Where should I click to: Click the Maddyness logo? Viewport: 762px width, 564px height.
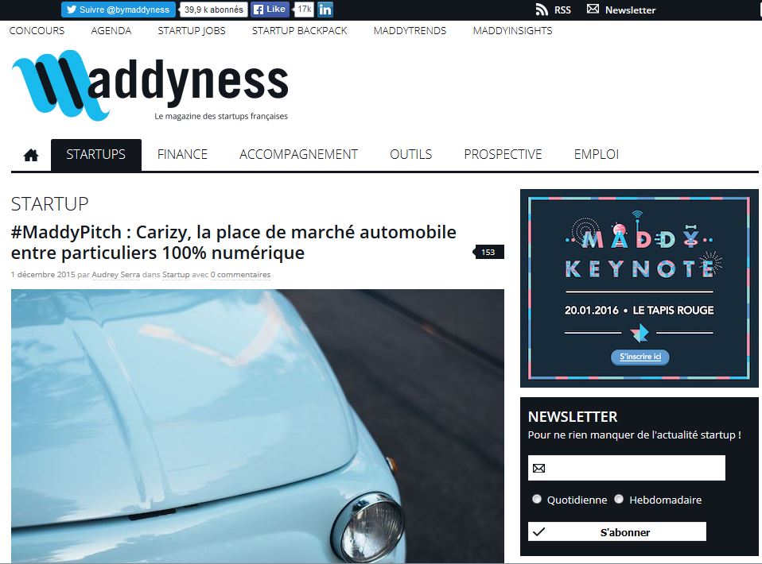click(150, 85)
